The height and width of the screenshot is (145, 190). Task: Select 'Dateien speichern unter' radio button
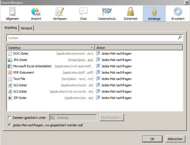click(10, 118)
